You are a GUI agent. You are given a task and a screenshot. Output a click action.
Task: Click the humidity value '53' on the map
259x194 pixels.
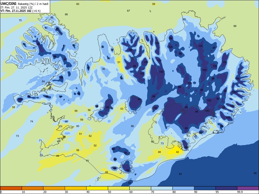[122, 109]
